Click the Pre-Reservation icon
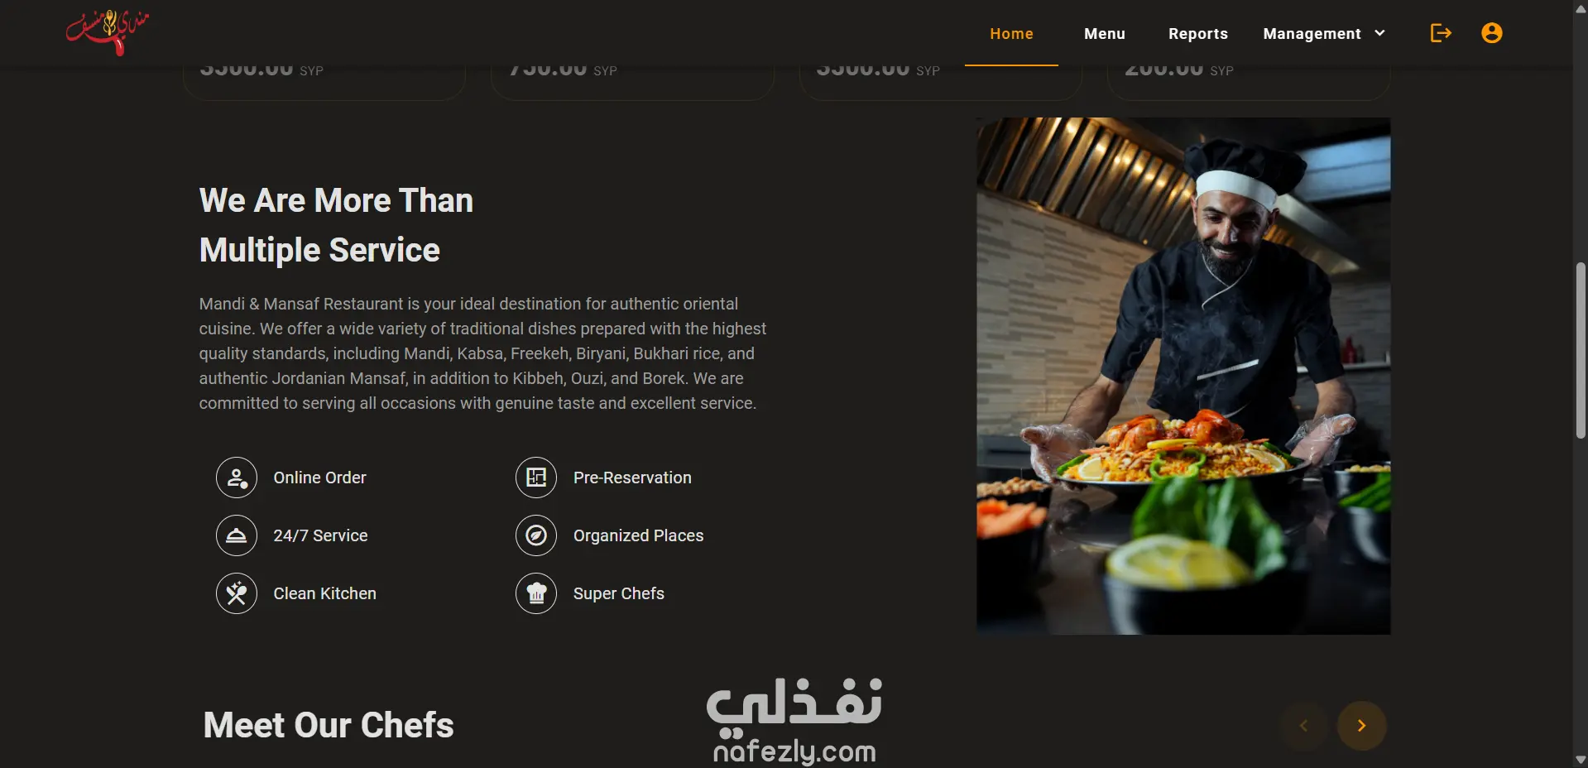The height and width of the screenshot is (768, 1588). tap(536, 478)
